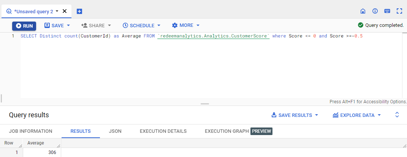Select the Unsaved query 2 tab
Viewport: 407px width, 157px height.
pyautogui.click(x=36, y=11)
